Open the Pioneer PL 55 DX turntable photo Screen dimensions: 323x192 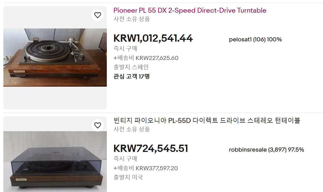coord(55,57)
